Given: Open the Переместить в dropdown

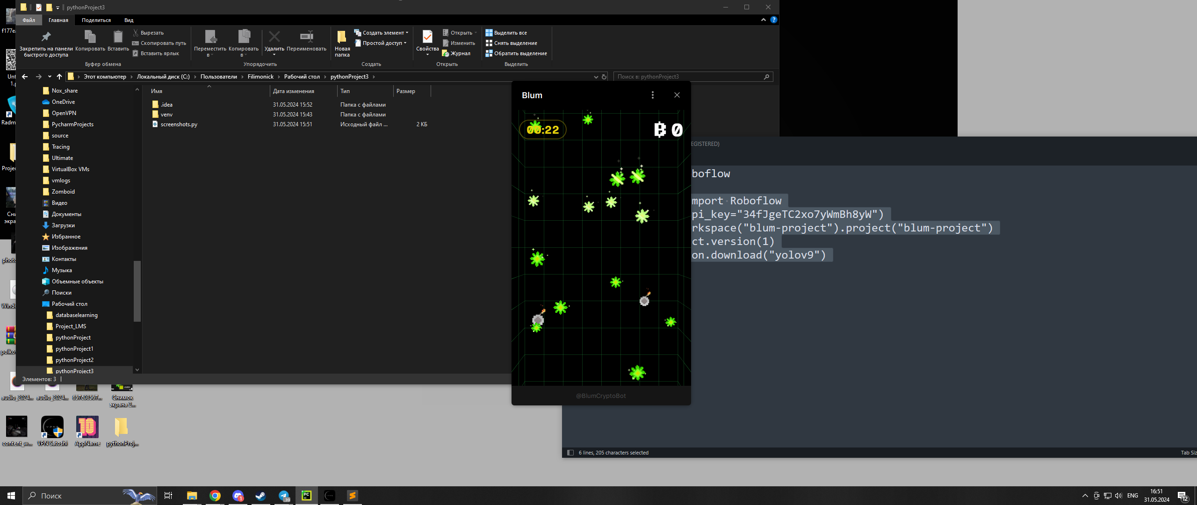Looking at the screenshot, I should pyautogui.click(x=210, y=43).
